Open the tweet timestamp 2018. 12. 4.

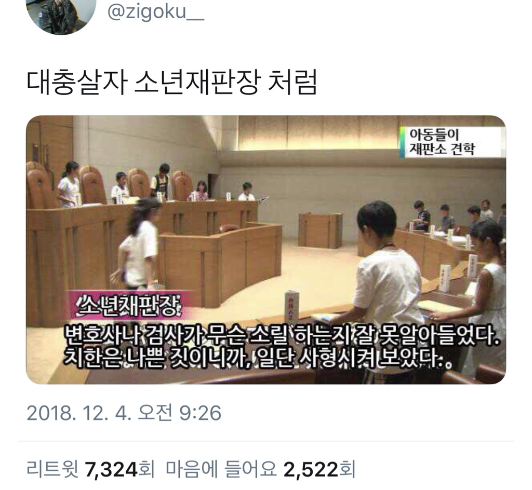tap(79, 413)
